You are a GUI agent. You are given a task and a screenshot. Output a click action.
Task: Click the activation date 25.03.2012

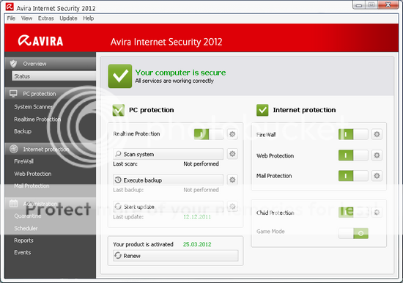pos(197,244)
